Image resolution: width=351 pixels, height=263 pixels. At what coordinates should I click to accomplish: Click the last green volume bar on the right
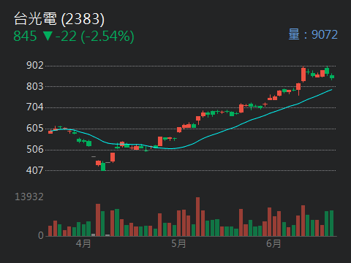click(x=331, y=223)
